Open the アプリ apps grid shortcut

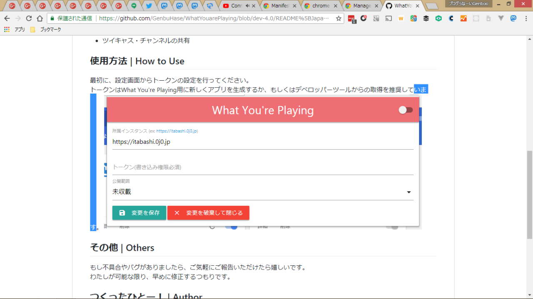point(15,30)
